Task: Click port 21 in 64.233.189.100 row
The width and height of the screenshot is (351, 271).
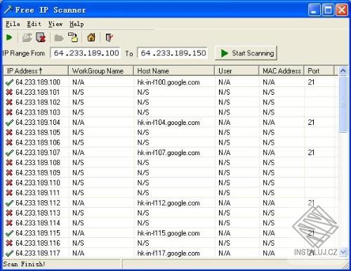Action: coord(311,82)
